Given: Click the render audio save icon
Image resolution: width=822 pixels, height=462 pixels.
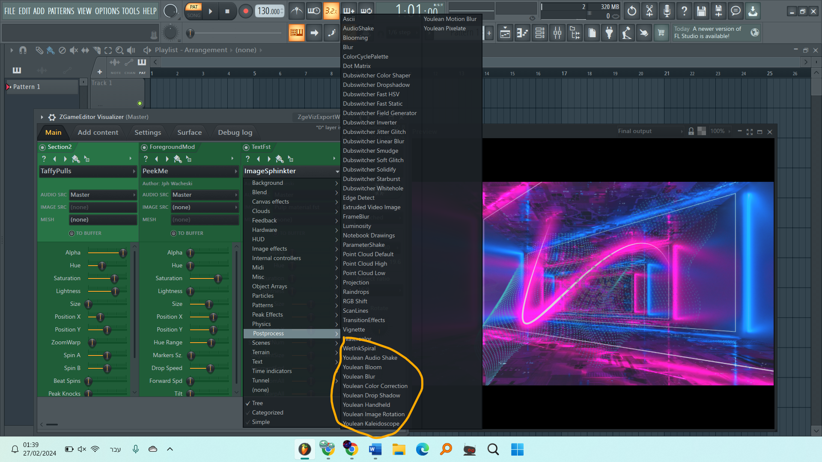Looking at the screenshot, I should (718, 11).
